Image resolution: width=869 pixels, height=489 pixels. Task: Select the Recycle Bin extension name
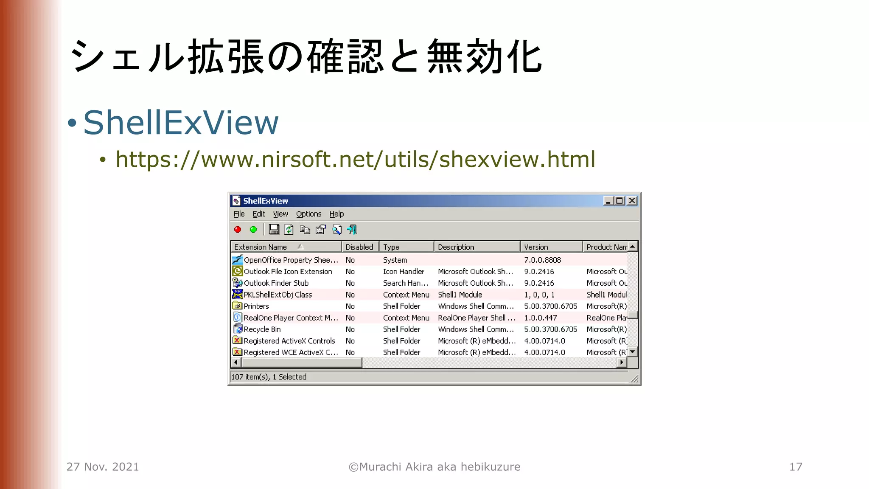262,329
